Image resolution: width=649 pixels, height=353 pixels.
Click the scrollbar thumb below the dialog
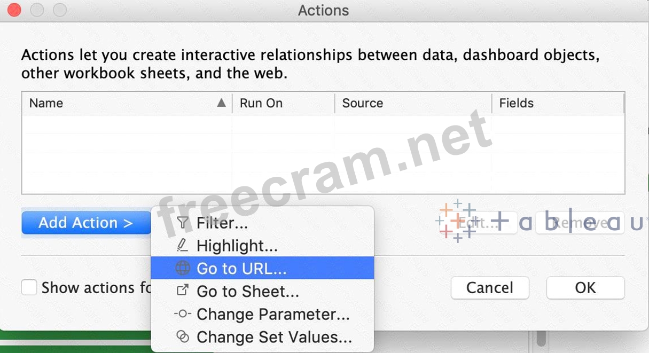542,340
